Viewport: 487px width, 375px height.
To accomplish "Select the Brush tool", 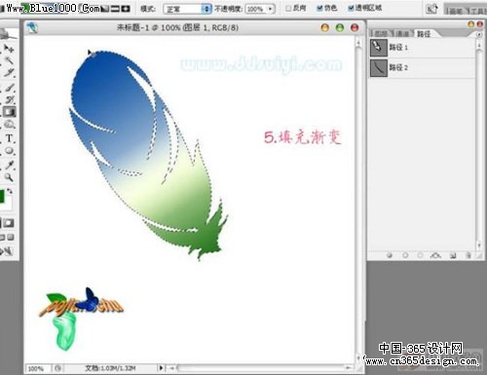I will [10, 87].
